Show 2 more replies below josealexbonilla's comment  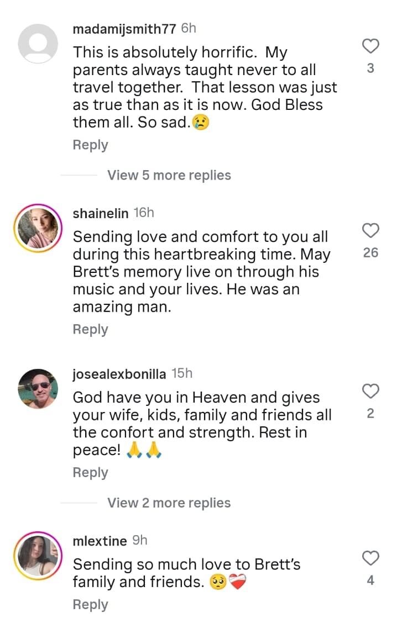pyautogui.click(x=168, y=503)
